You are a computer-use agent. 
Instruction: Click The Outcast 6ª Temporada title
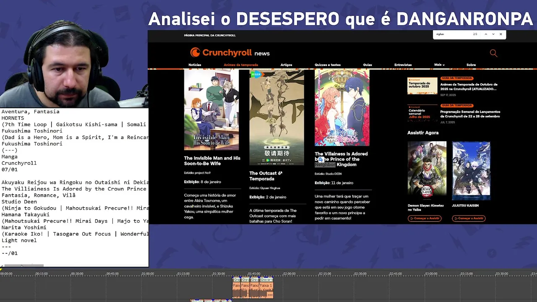click(x=266, y=176)
